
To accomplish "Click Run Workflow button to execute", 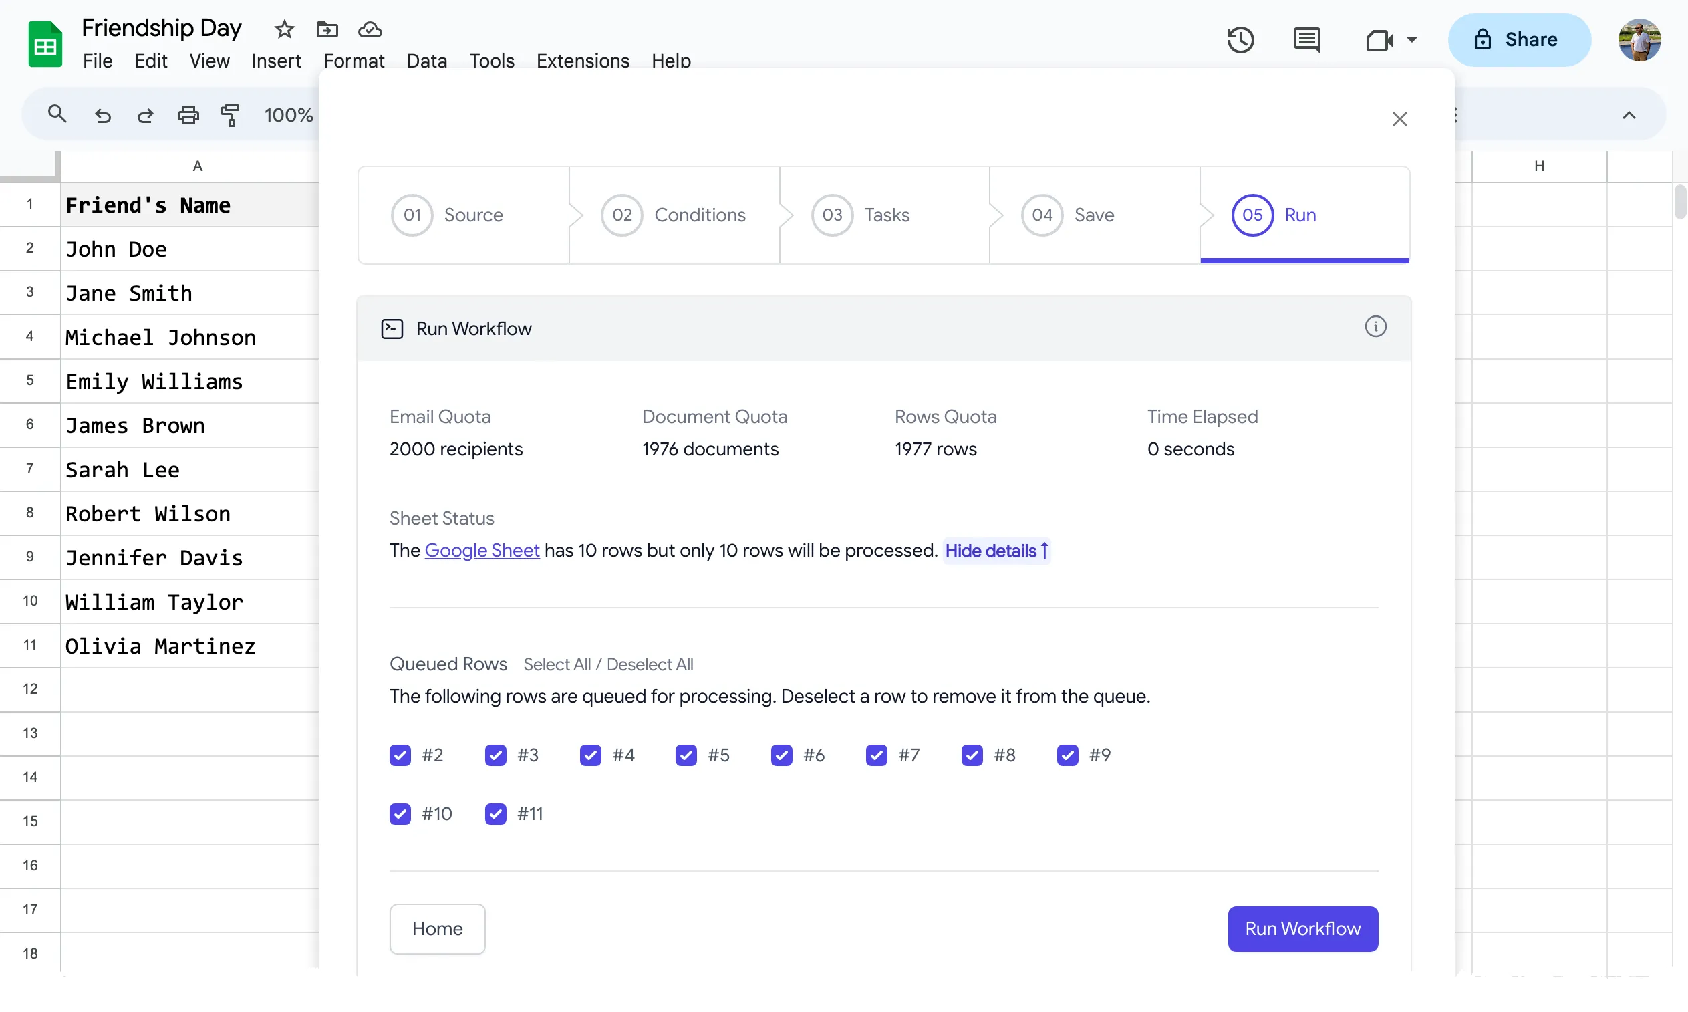I will [x=1302, y=929].
